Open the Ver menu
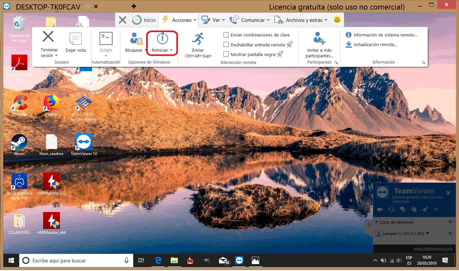 [213, 20]
